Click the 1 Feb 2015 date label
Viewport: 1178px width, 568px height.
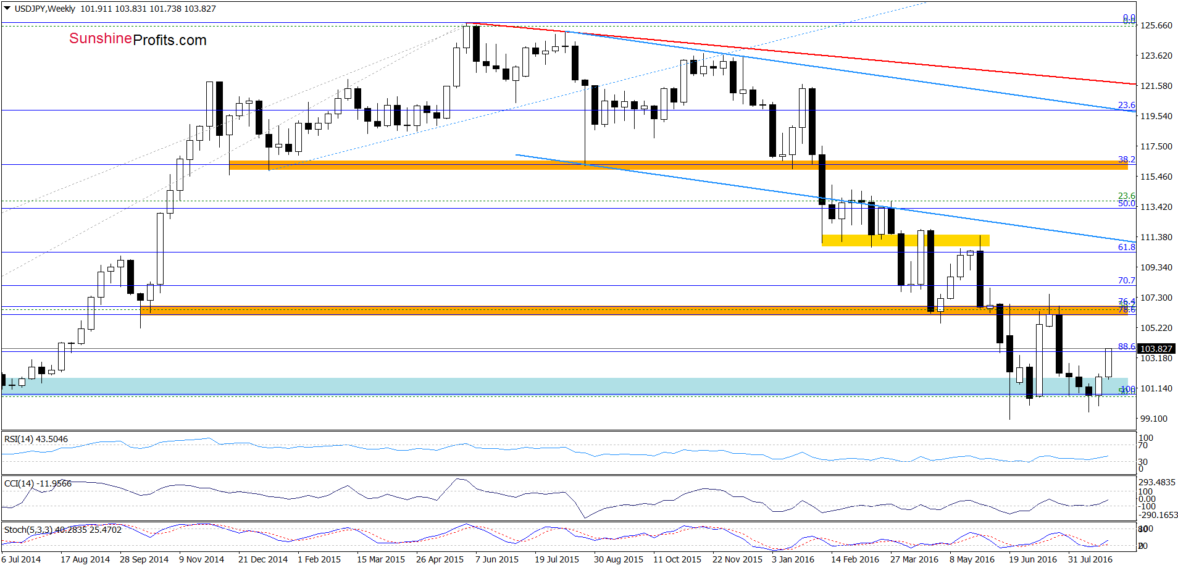click(x=319, y=559)
